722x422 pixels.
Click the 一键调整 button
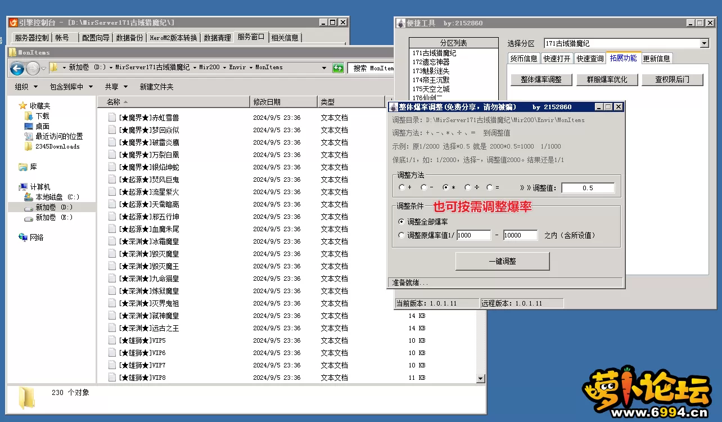pyautogui.click(x=503, y=261)
